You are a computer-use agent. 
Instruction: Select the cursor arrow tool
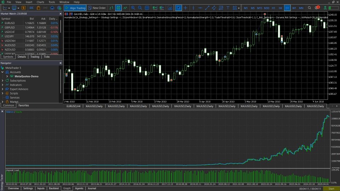pos(178,8)
